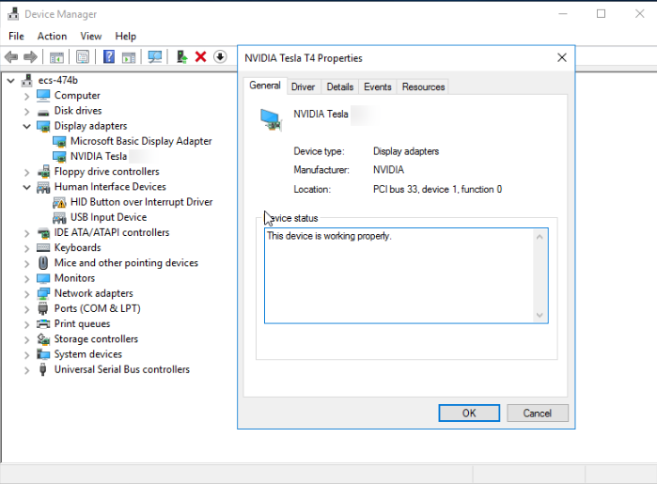The height and width of the screenshot is (484, 657).
Task: Click the Network adapters category icon
Action: [x=43, y=293]
